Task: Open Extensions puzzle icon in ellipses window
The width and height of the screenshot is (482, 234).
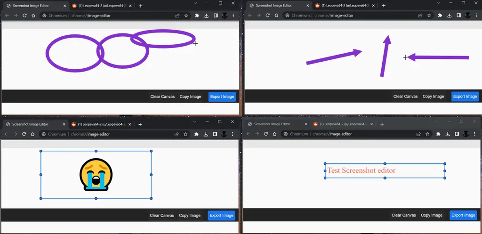Action: [197, 16]
